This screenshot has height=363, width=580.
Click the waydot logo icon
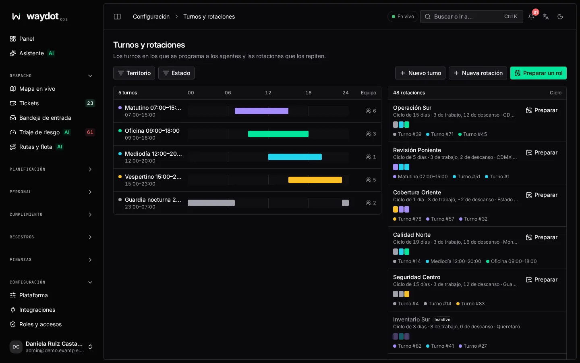pyautogui.click(x=16, y=17)
